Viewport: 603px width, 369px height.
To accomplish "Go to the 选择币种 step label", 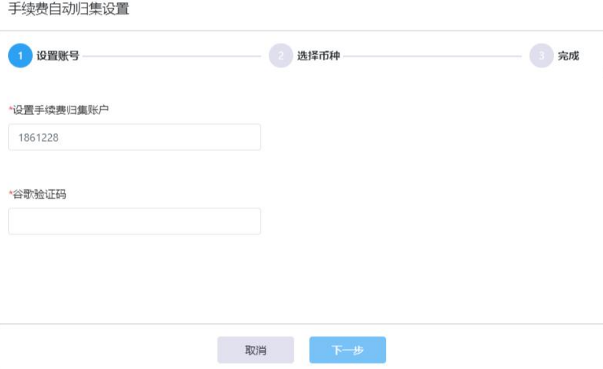I will click(318, 56).
